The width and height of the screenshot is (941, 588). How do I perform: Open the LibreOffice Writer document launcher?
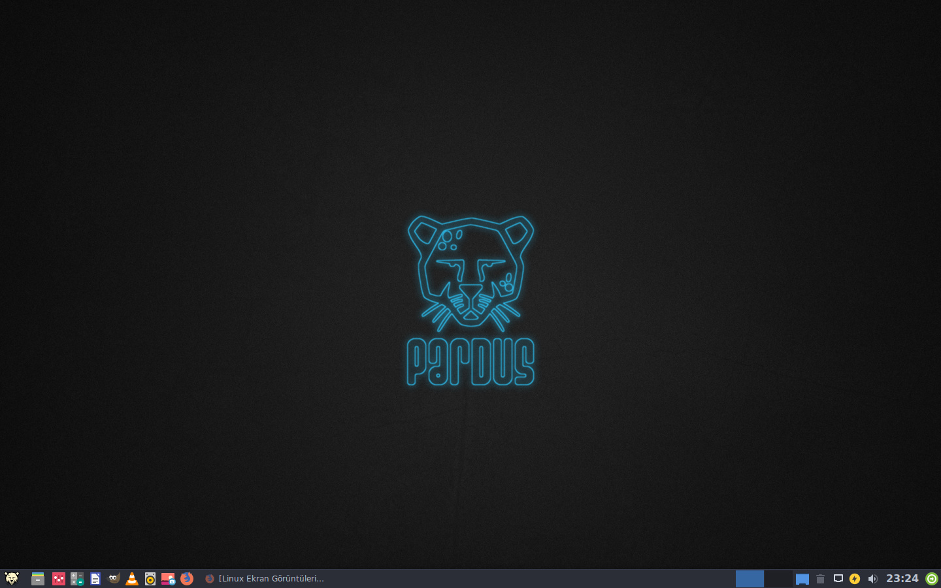coord(95,578)
